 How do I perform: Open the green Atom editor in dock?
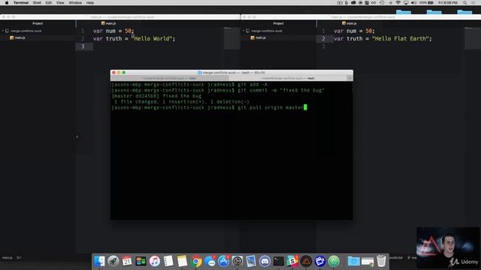[x=334, y=261]
